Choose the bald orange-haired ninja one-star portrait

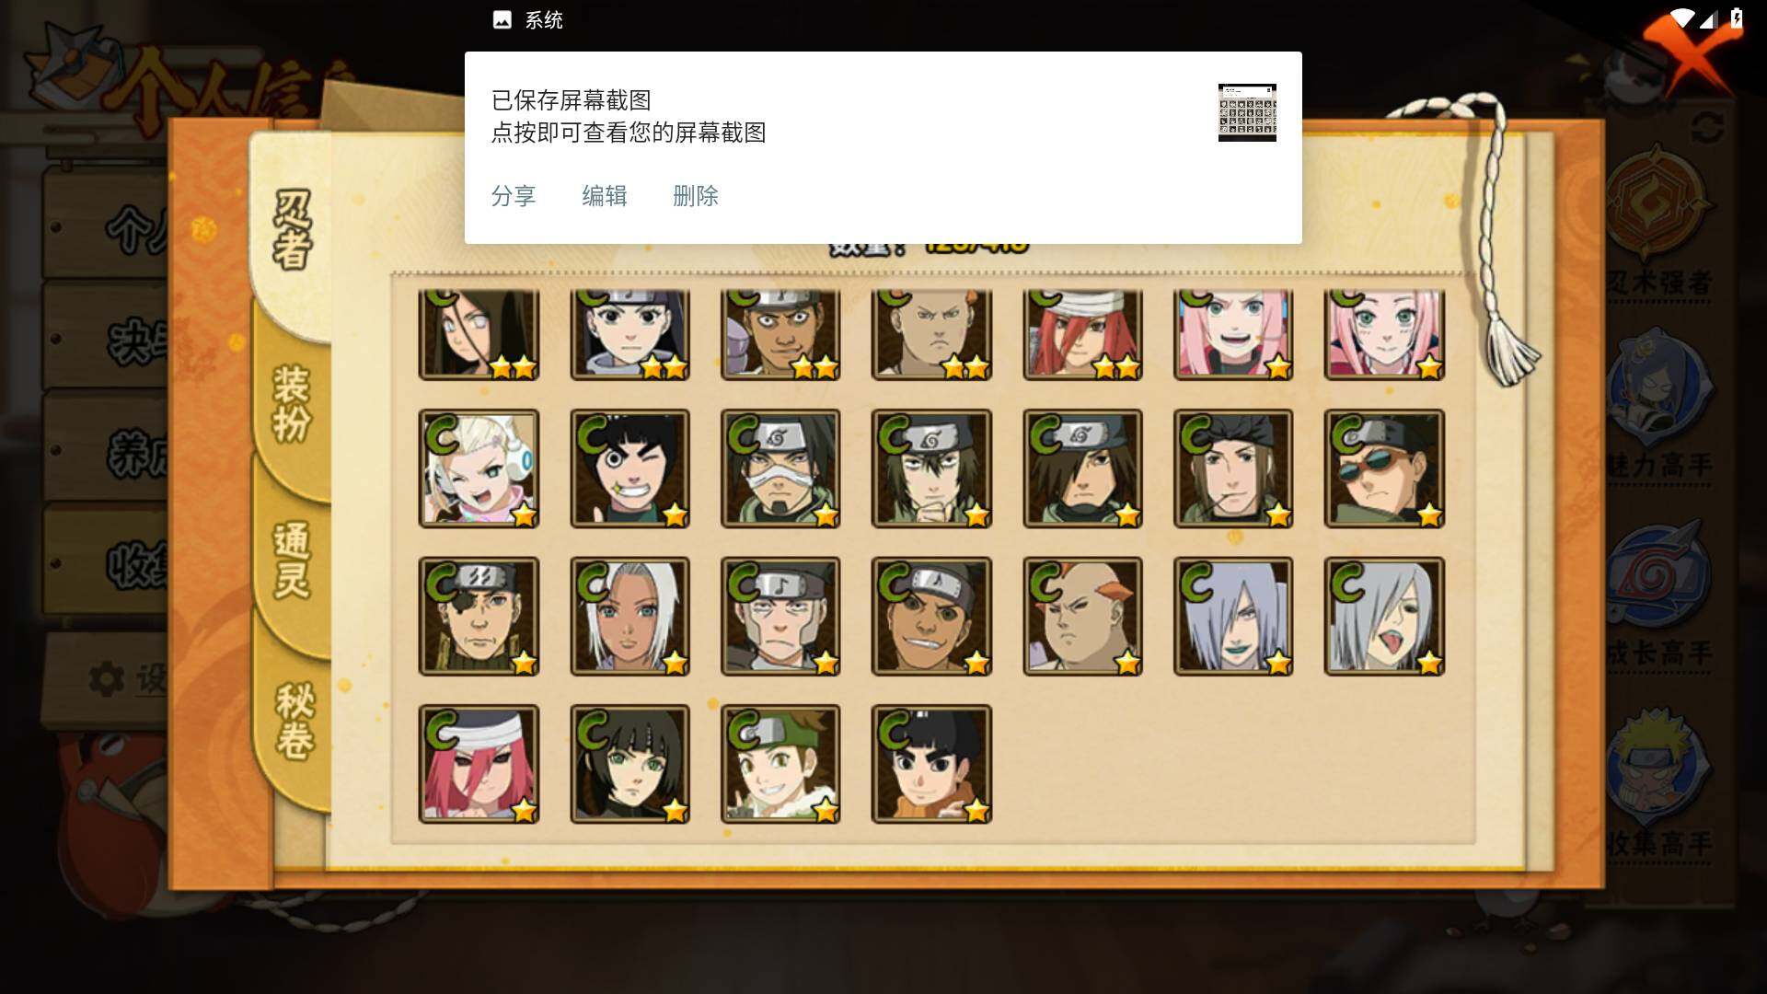tap(1082, 616)
